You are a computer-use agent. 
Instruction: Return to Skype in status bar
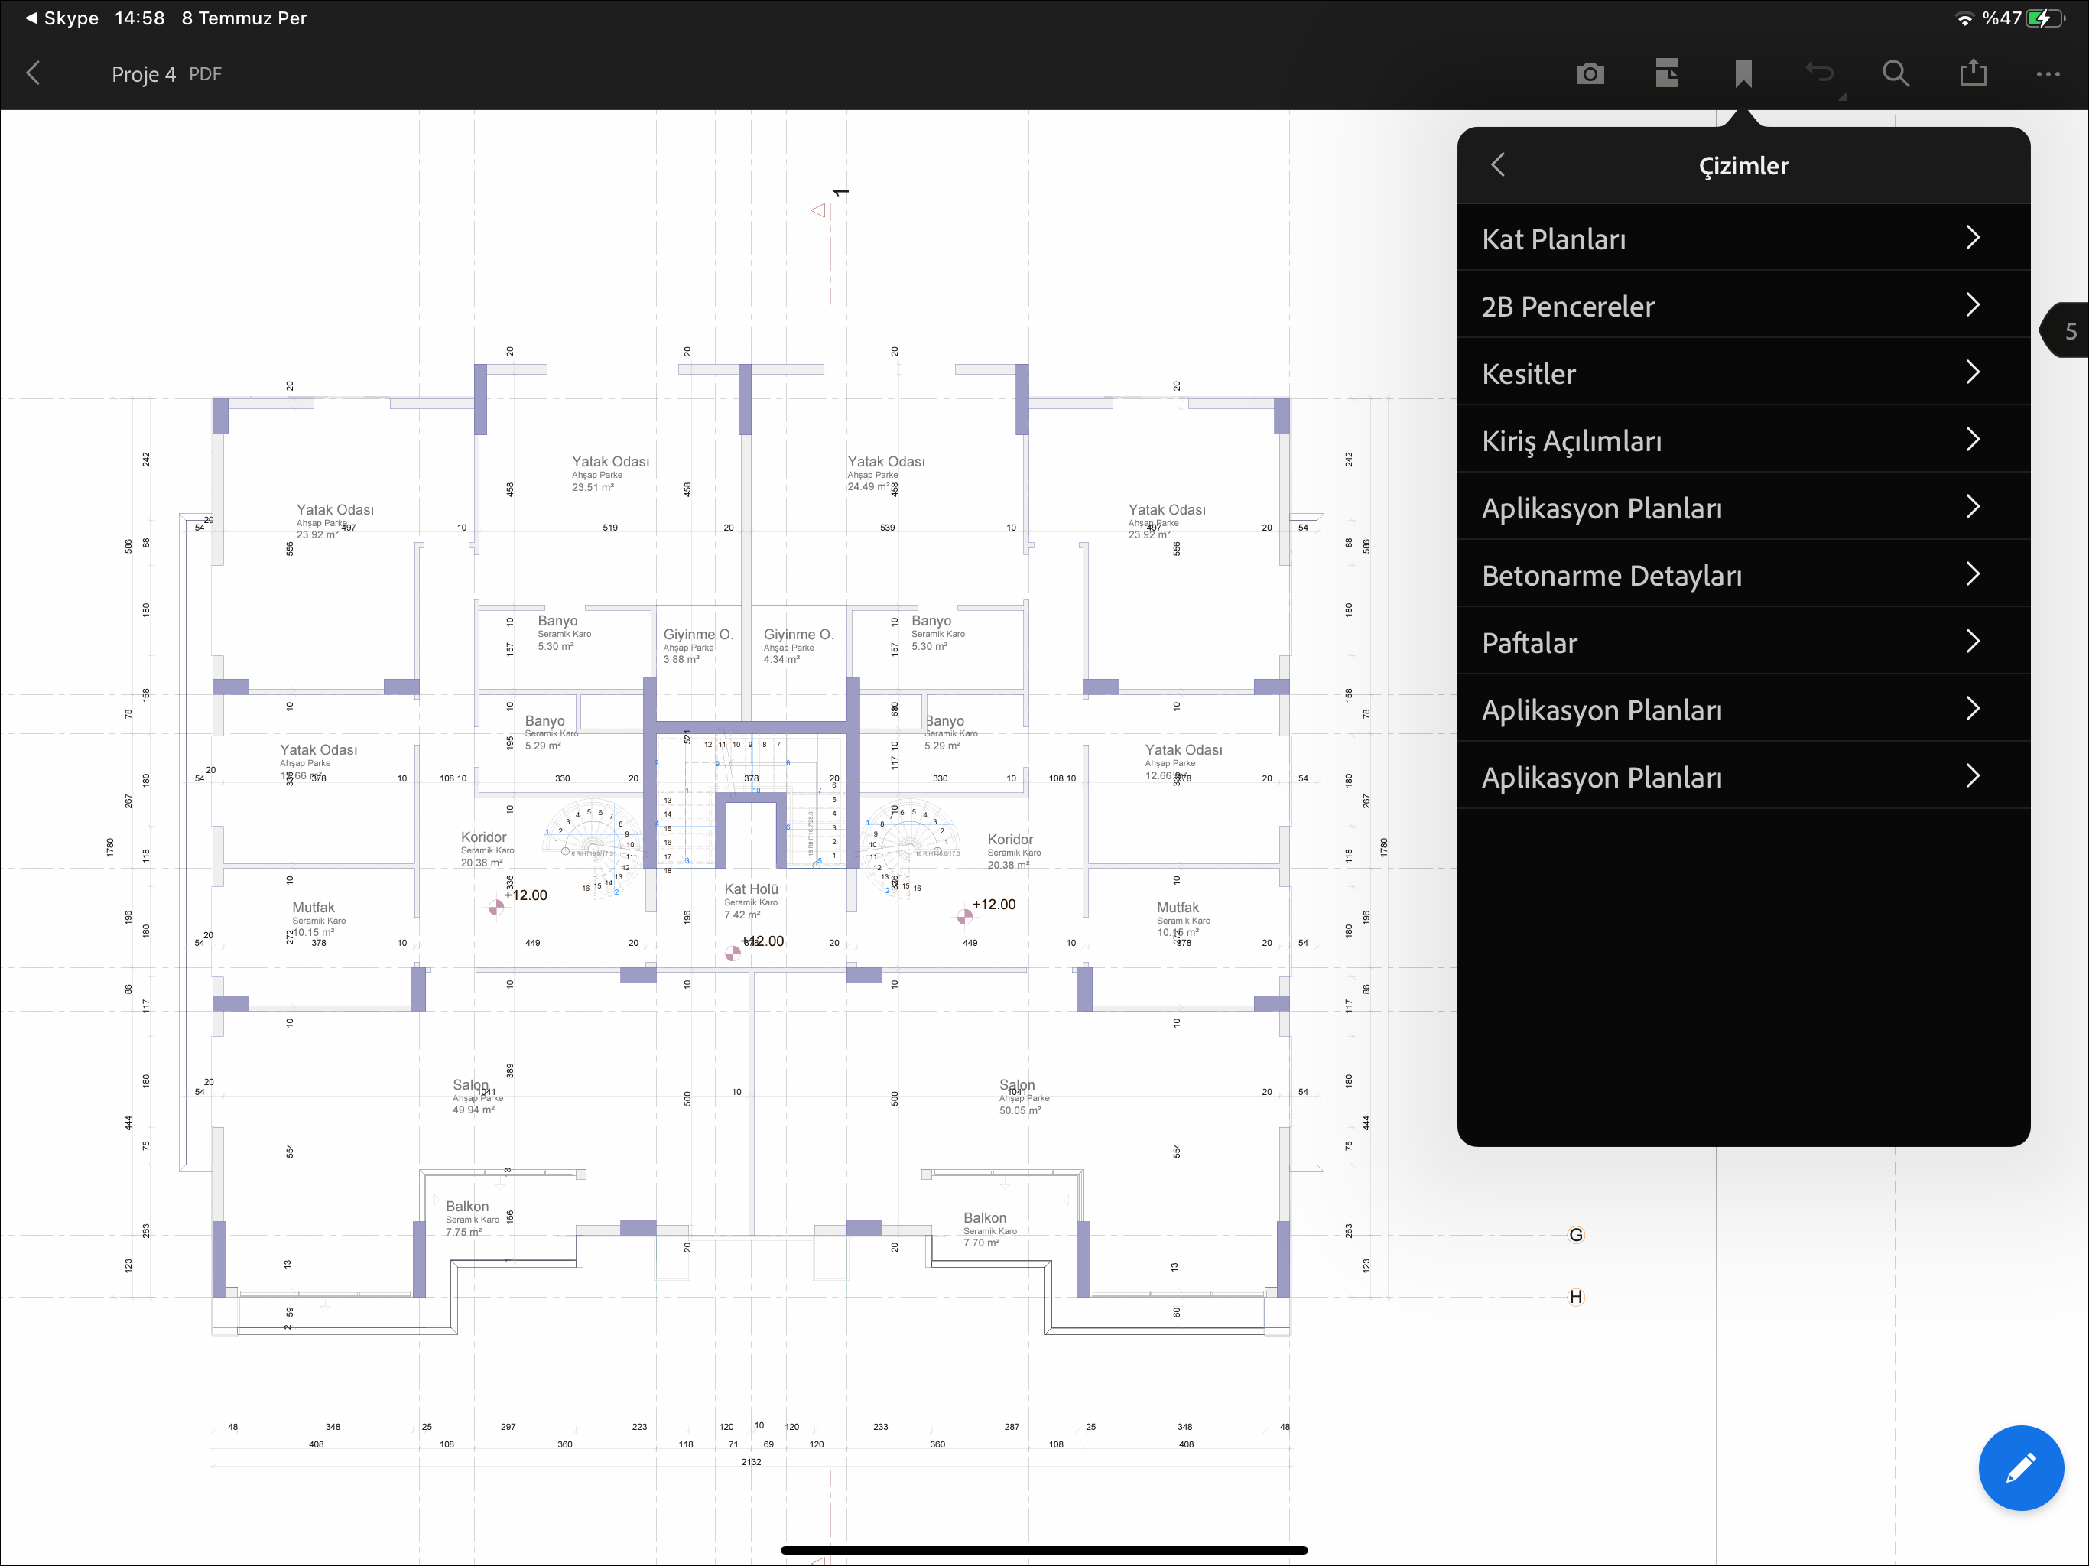tap(61, 18)
